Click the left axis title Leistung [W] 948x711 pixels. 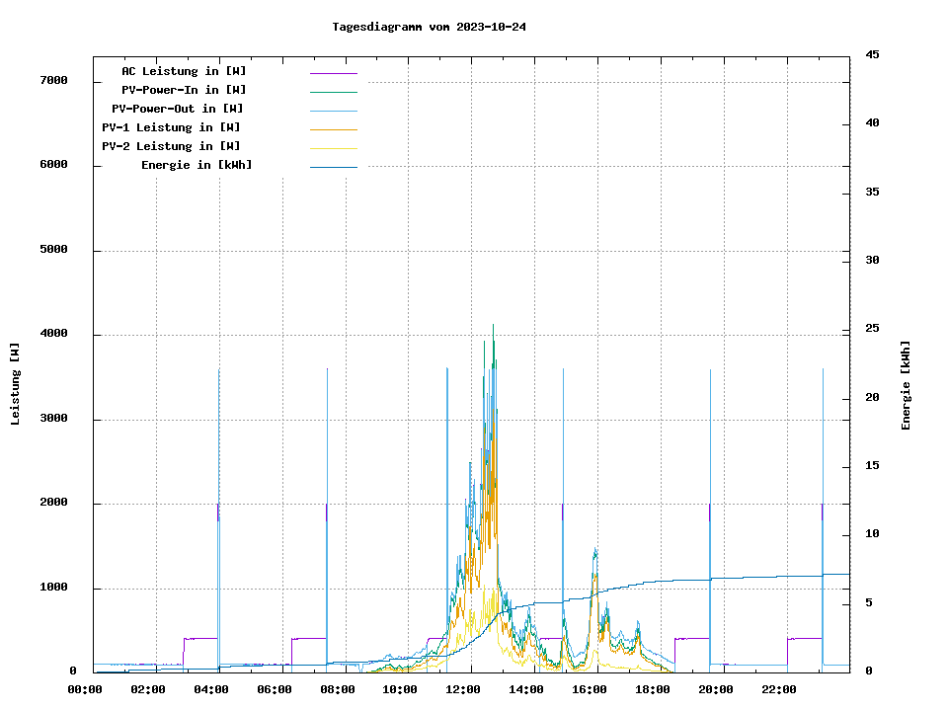point(16,384)
